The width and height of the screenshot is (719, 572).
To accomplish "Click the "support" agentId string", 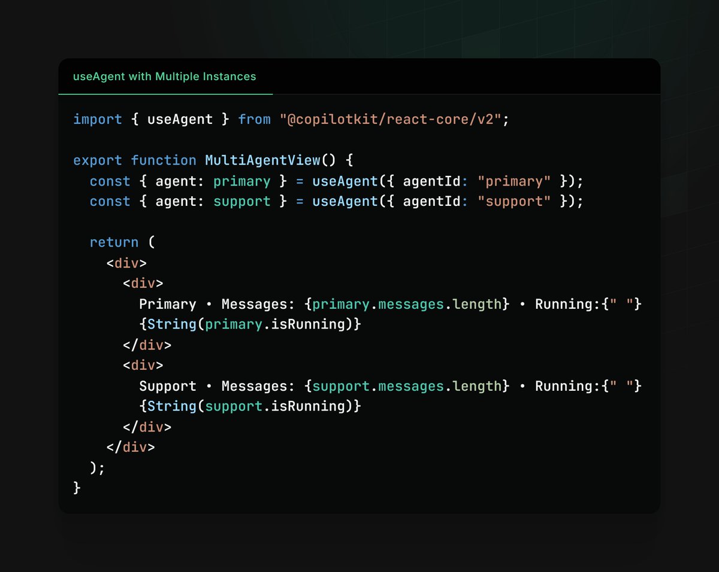I will click(514, 201).
